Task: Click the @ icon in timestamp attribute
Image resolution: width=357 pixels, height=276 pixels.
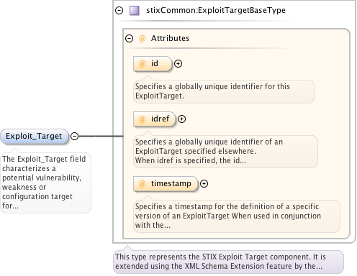Action: (143, 184)
